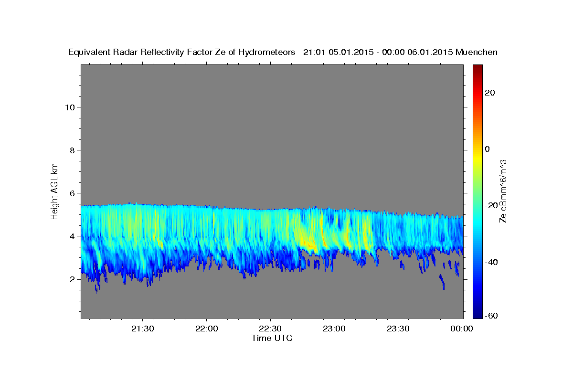573x382 pixels.
Task: Click the colorbar value 0
Action: [x=488, y=149]
